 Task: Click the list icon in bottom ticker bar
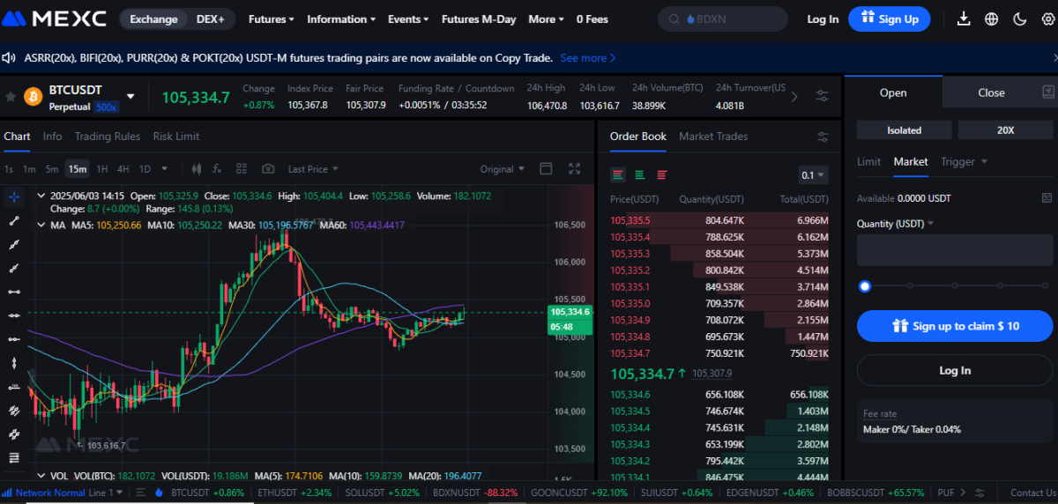pos(140,493)
